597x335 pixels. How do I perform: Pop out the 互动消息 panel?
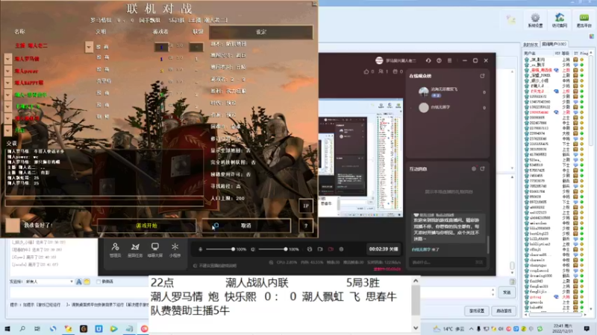[482, 169]
